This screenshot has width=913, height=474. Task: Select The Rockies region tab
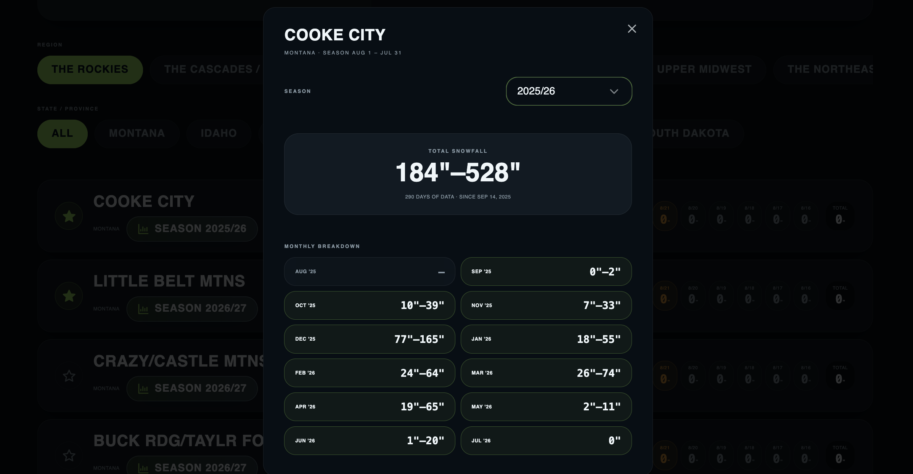pos(90,70)
